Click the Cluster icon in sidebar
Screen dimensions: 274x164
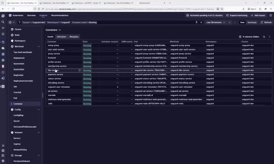(x=12, y=29)
